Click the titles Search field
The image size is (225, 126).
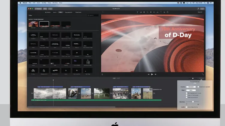point(93,15)
